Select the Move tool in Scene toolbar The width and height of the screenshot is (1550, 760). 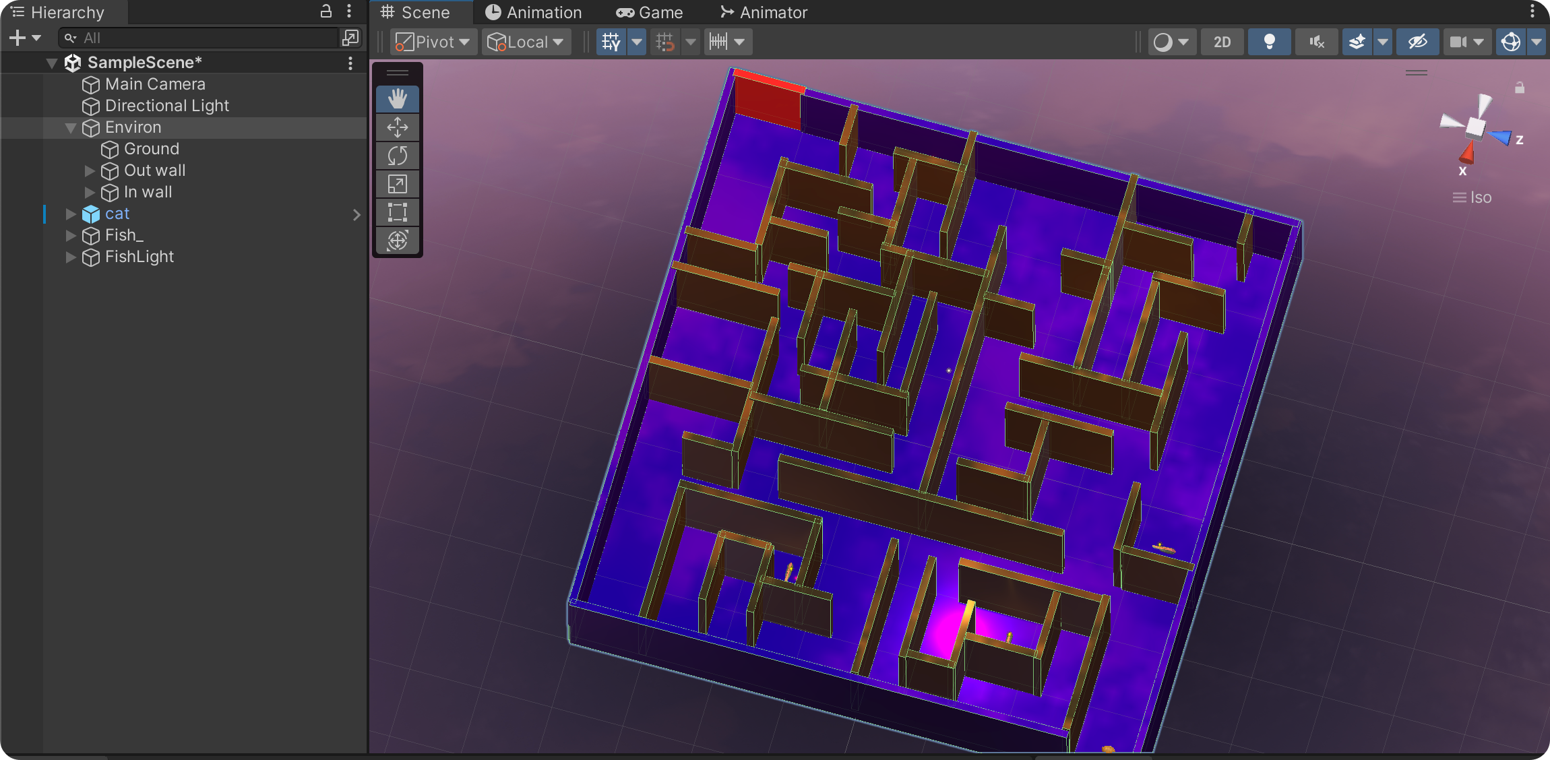(x=398, y=127)
